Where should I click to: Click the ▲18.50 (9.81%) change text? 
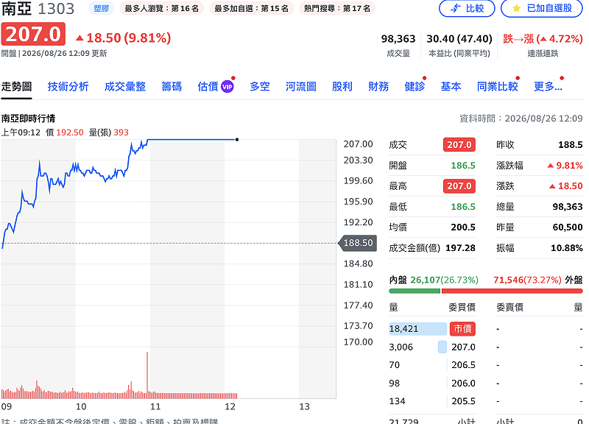124,38
